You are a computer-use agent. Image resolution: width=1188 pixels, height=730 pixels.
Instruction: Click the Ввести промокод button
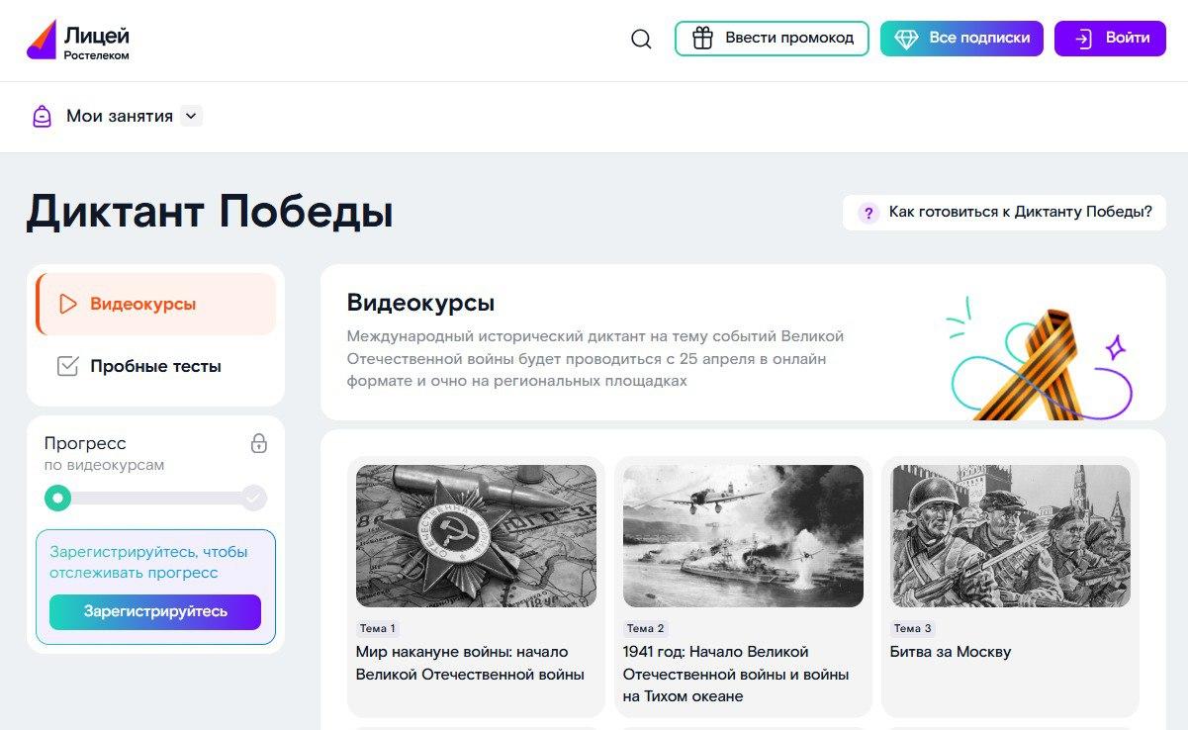pyautogui.click(x=781, y=39)
